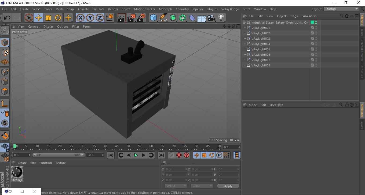Open the MoGraph menu
Image resolution: width=365 pixels, height=195 pixels.
click(x=165, y=9)
